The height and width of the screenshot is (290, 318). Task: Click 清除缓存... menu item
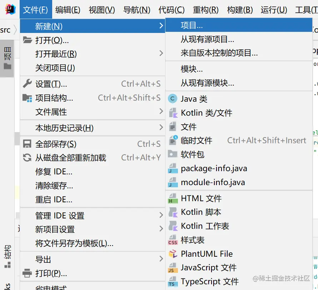93,185
